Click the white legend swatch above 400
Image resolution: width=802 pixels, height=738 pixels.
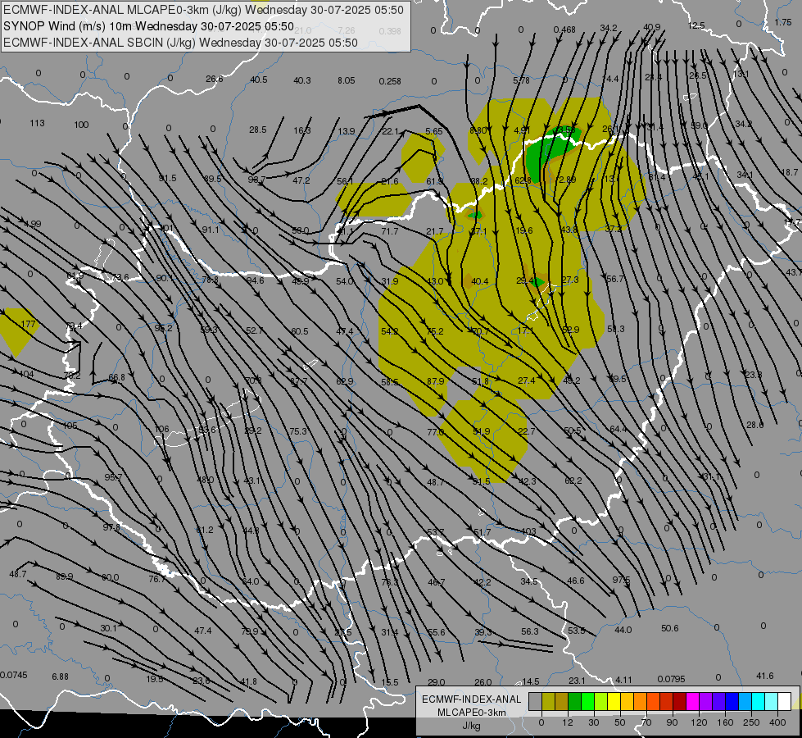pyautogui.click(x=784, y=702)
